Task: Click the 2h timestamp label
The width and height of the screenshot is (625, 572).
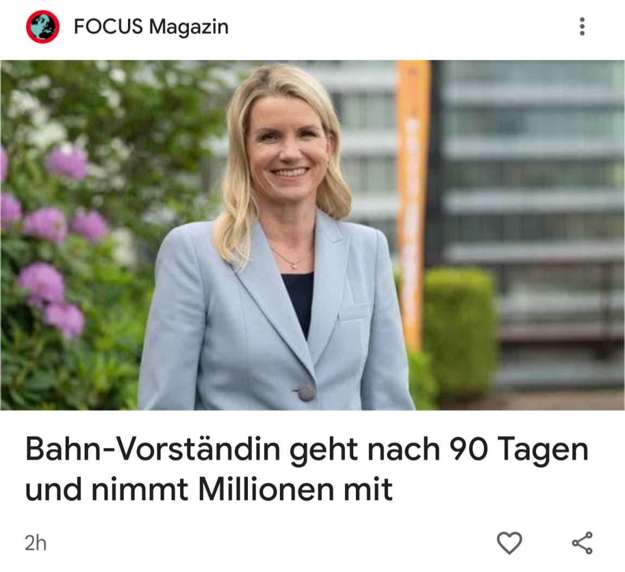Action: pos(35,543)
